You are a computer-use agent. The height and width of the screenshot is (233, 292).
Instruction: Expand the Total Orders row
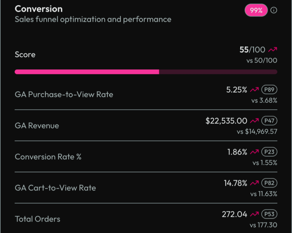tap(37, 219)
